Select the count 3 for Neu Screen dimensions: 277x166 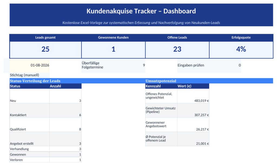(80, 101)
